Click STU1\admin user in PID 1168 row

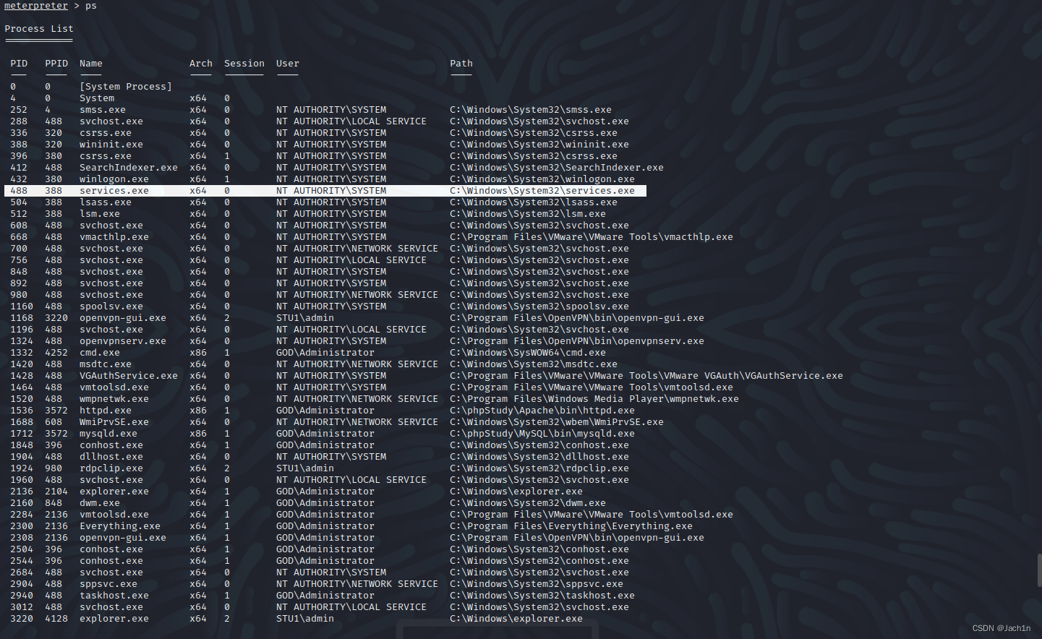coord(305,318)
